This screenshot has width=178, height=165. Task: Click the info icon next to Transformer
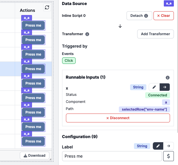(87, 34)
